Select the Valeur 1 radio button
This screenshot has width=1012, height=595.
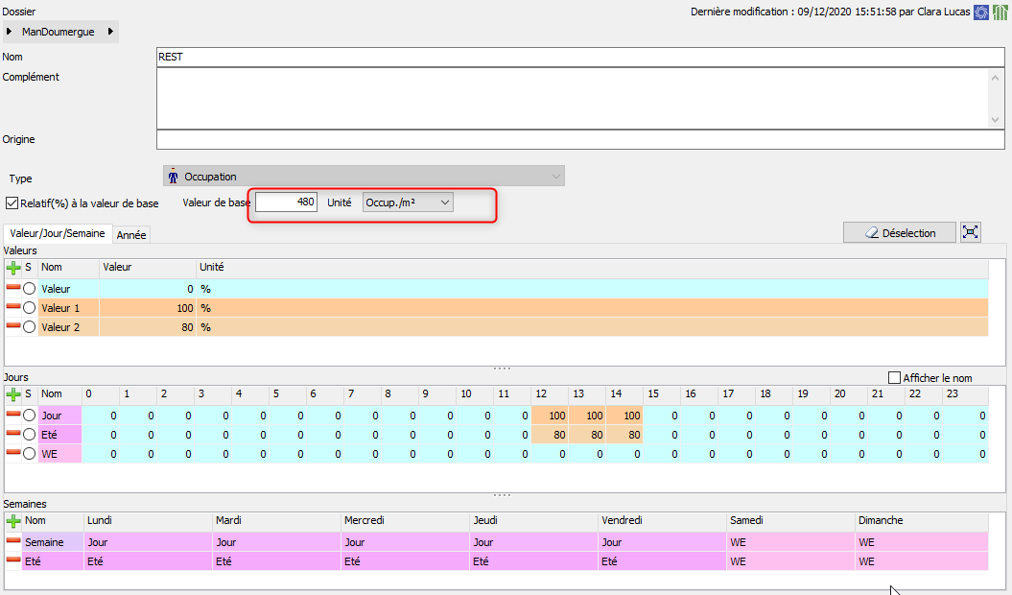coord(30,308)
